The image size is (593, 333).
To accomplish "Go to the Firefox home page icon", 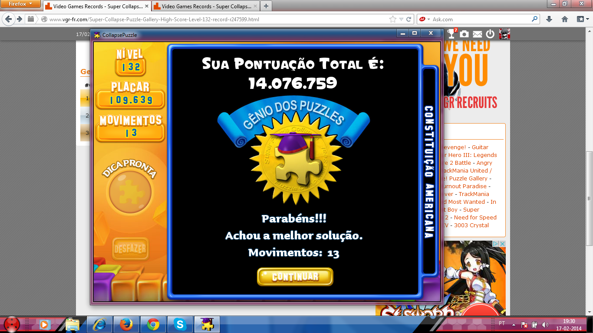I will coord(565,19).
